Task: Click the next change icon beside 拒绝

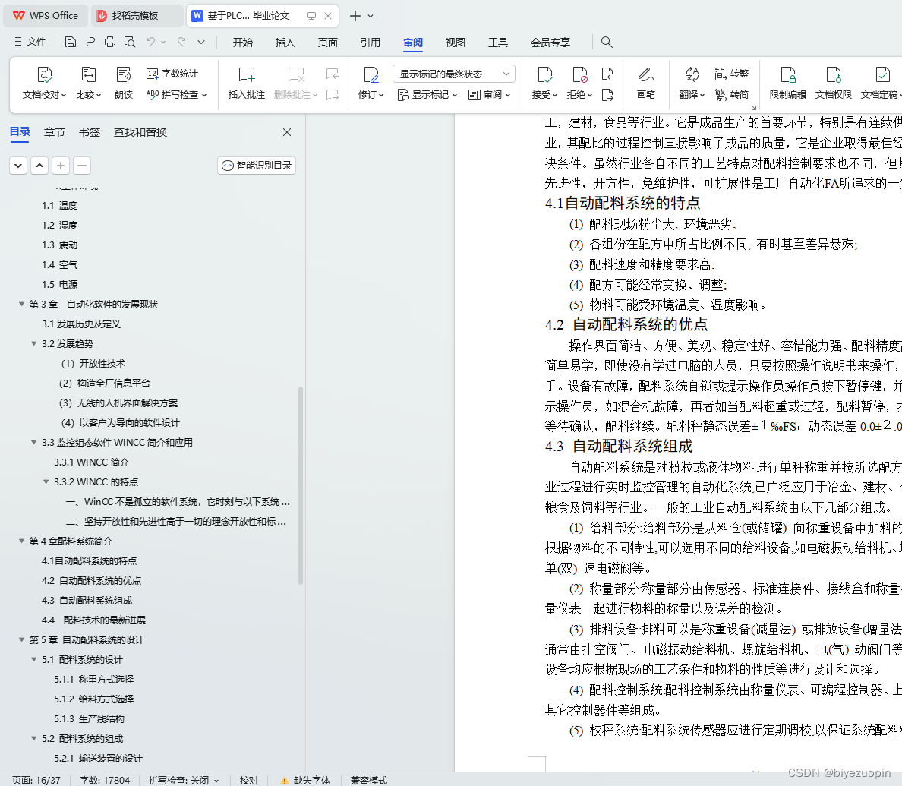Action: coord(607,95)
